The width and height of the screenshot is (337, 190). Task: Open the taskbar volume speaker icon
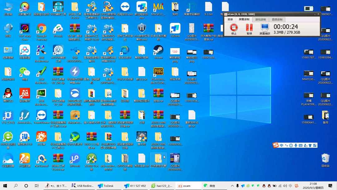click(285, 186)
